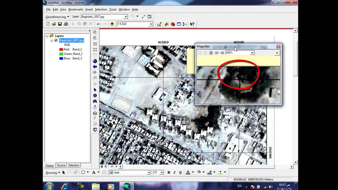Expand the rectangle shape tool dropdown

88,173
